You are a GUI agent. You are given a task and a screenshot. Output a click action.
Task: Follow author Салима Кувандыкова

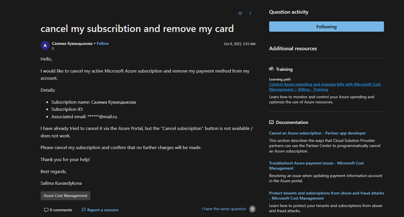click(x=103, y=43)
